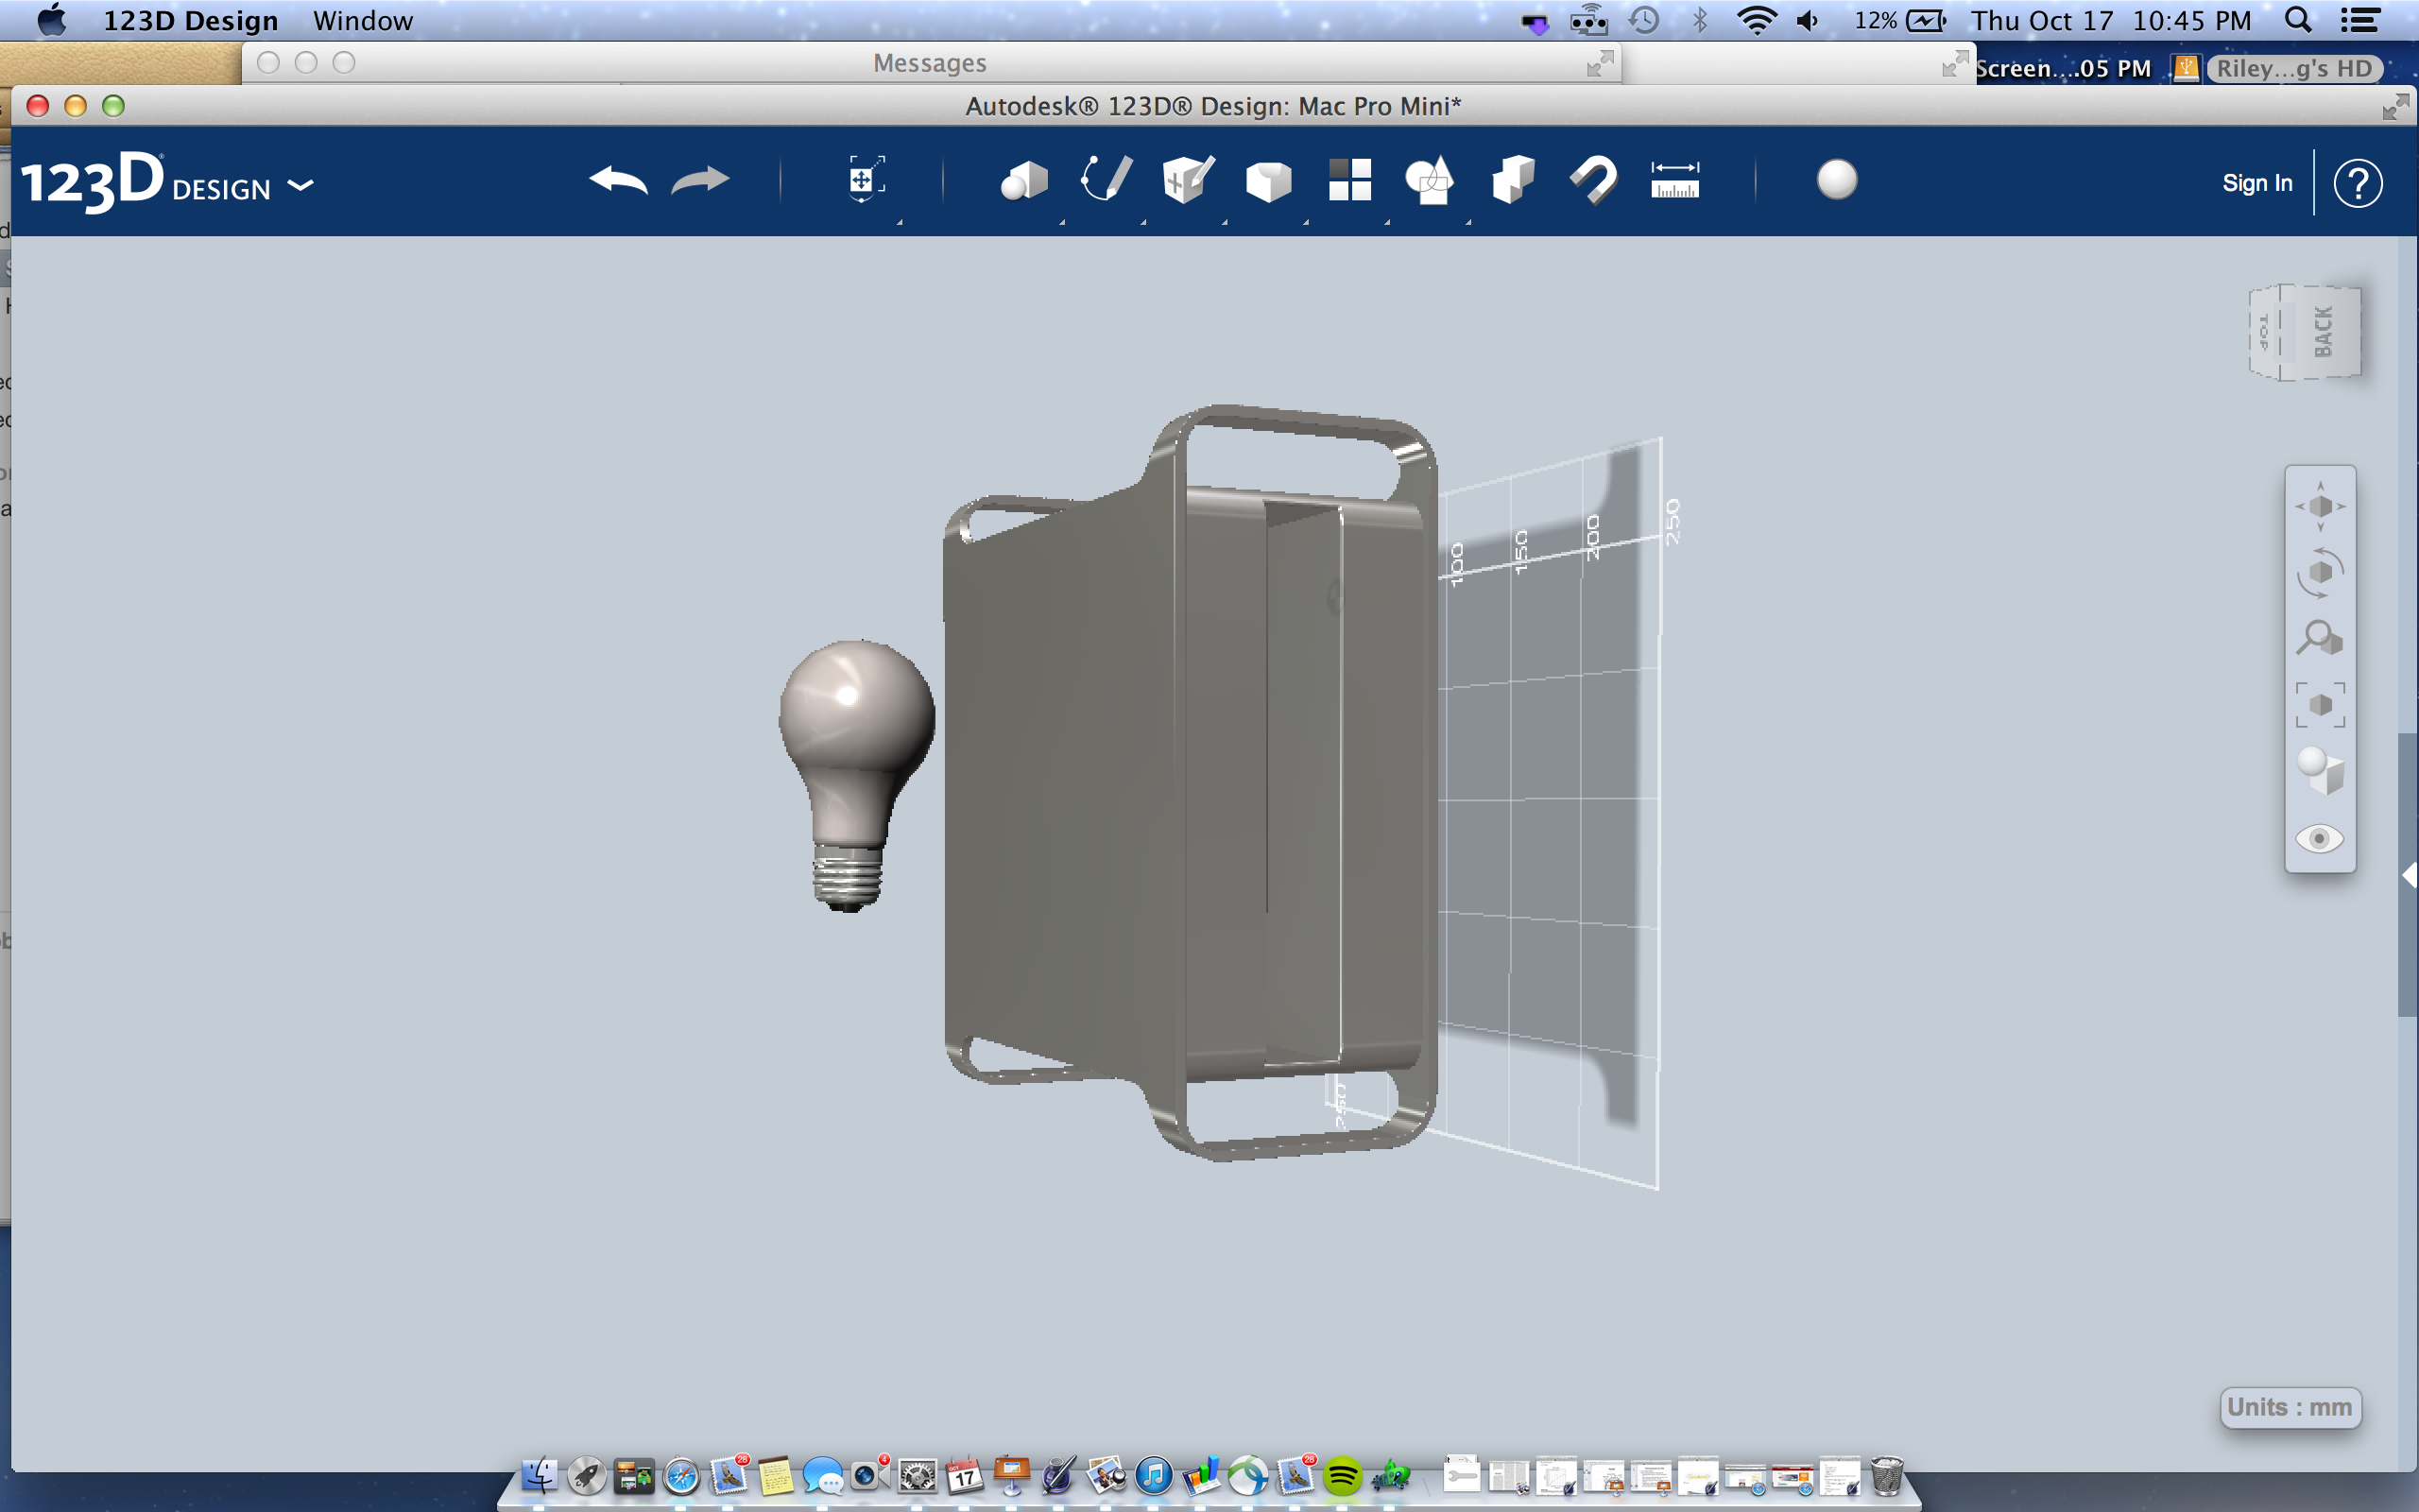Select the Redo arrow in the toolbar
The image size is (2419, 1512).
(699, 181)
